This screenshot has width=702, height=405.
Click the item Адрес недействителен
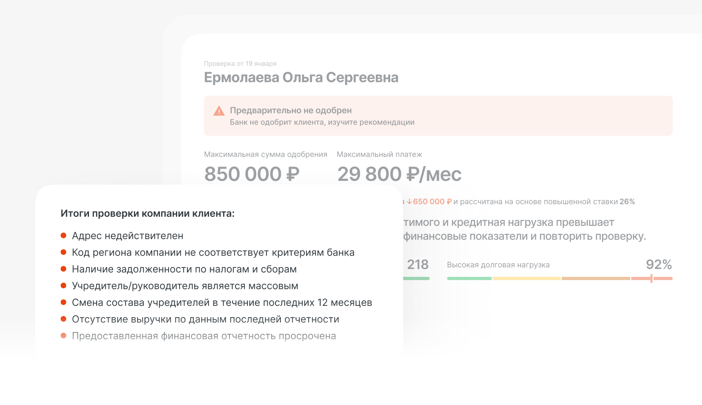128,236
